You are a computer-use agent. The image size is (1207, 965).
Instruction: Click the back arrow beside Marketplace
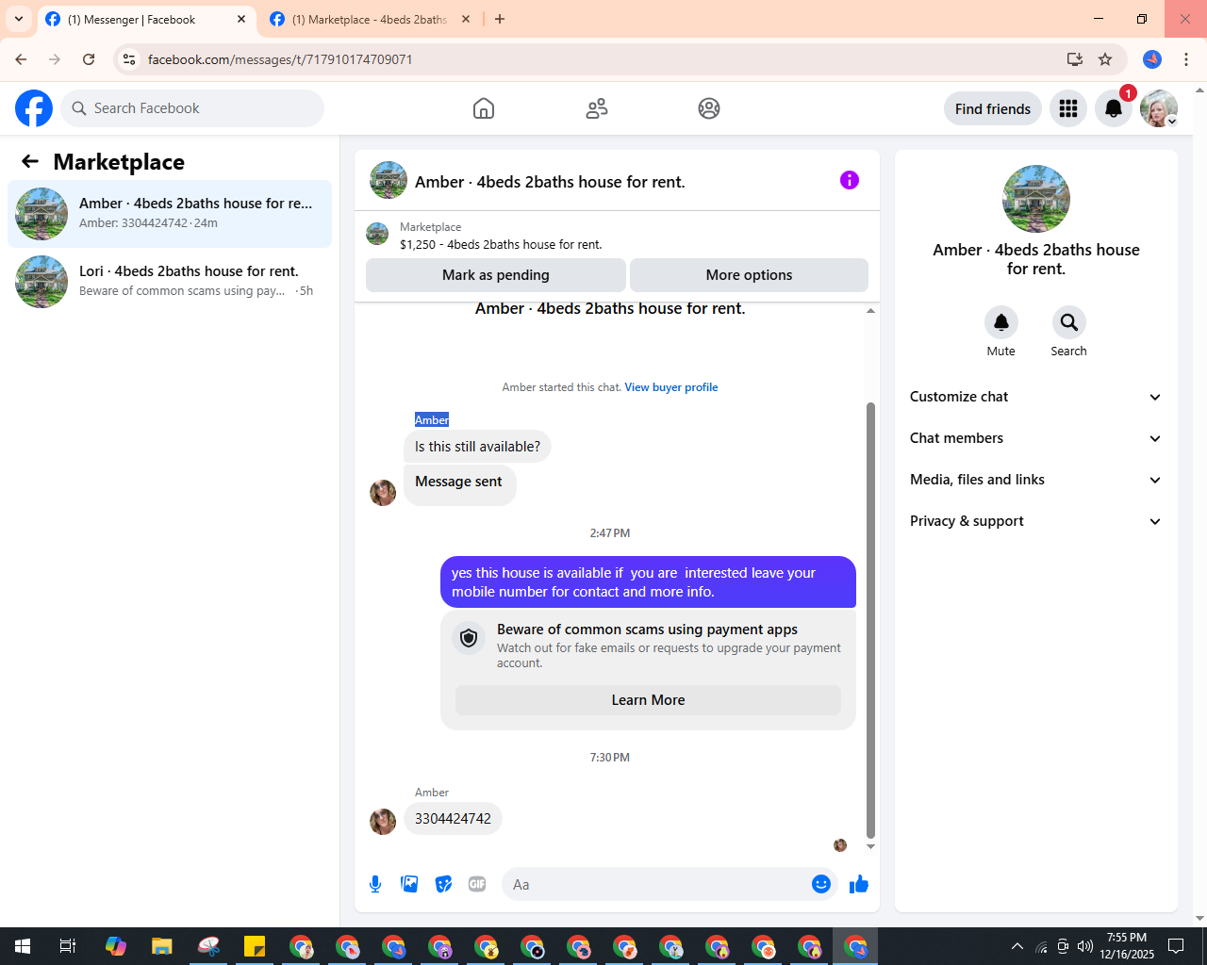click(30, 161)
